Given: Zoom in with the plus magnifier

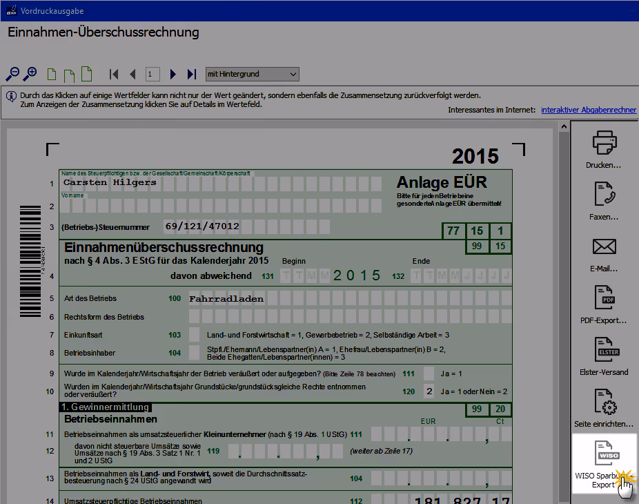Looking at the screenshot, I should [30, 74].
